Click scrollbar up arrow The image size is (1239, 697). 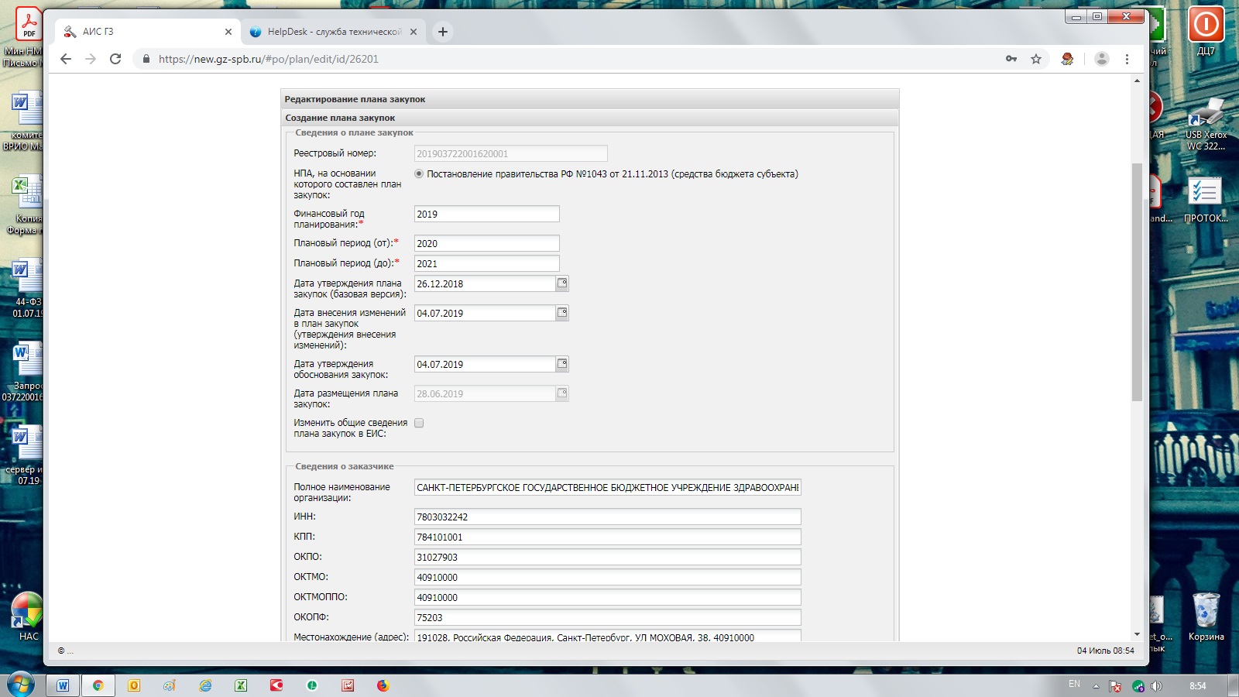1137,81
